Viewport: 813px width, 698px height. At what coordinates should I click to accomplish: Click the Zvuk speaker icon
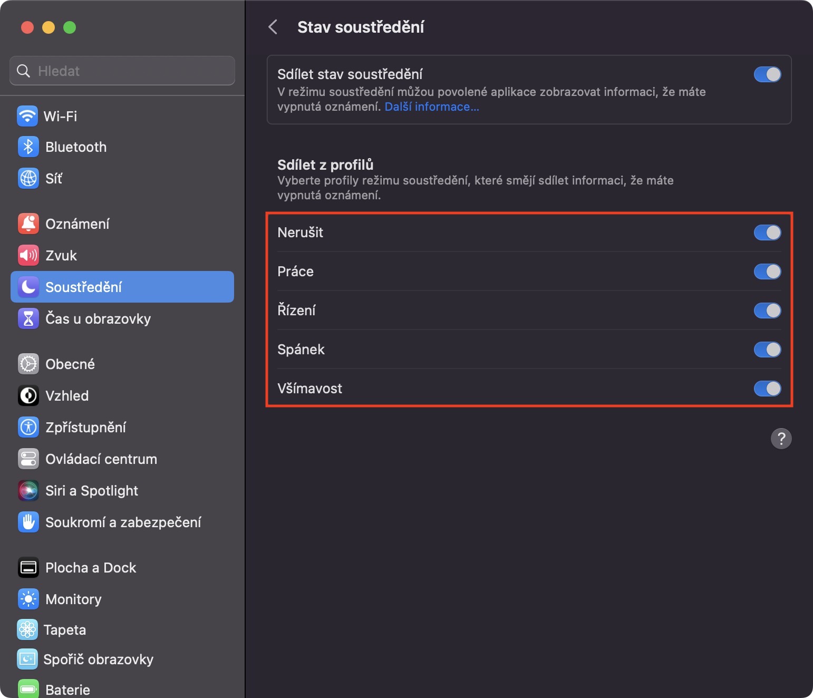click(28, 256)
